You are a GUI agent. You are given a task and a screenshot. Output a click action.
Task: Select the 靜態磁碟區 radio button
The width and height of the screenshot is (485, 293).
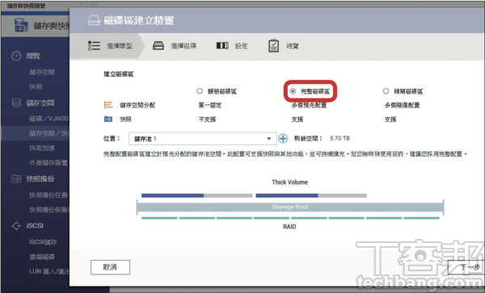click(x=200, y=91)
